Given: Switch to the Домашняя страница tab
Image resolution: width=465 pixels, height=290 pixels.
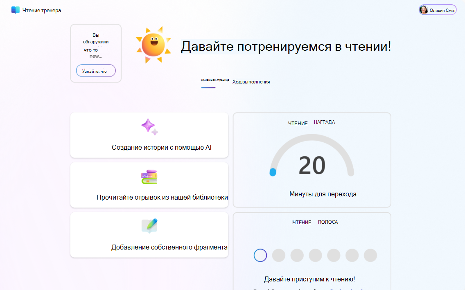Looking at the screenshot, I should (215, 80).
